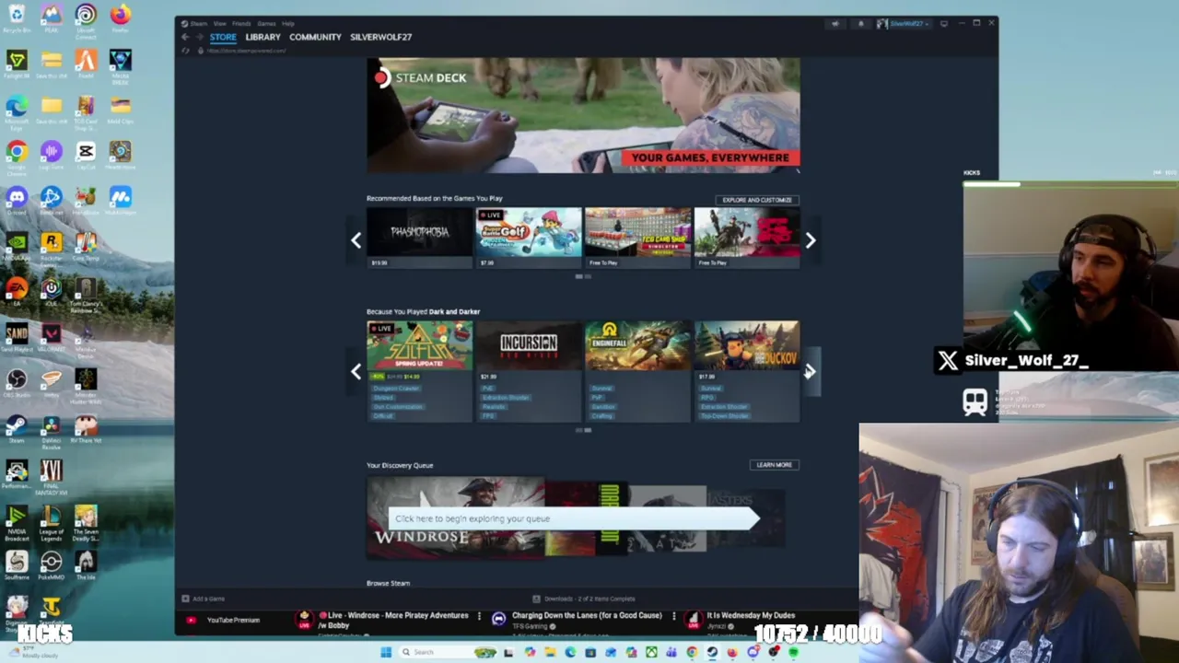Open the Help menu
Image resolution: width=1179 pixels, height=663 pixels.
pyautogui.click(x=288, y=24)
